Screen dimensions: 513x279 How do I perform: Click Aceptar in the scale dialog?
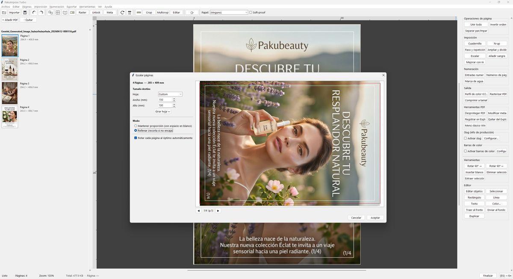pyautogui.click(x=375, y=217)
